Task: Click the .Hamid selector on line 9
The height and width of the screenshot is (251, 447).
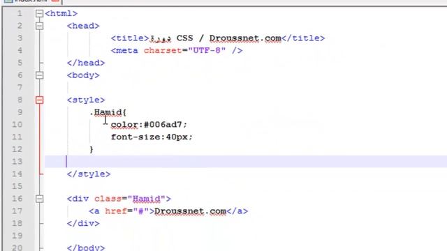Action: (108, 112)
